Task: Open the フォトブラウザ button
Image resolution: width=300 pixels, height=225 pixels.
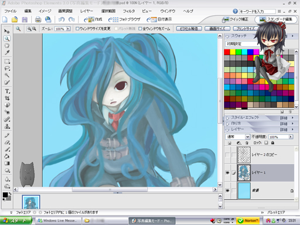Action: [124, 19]
